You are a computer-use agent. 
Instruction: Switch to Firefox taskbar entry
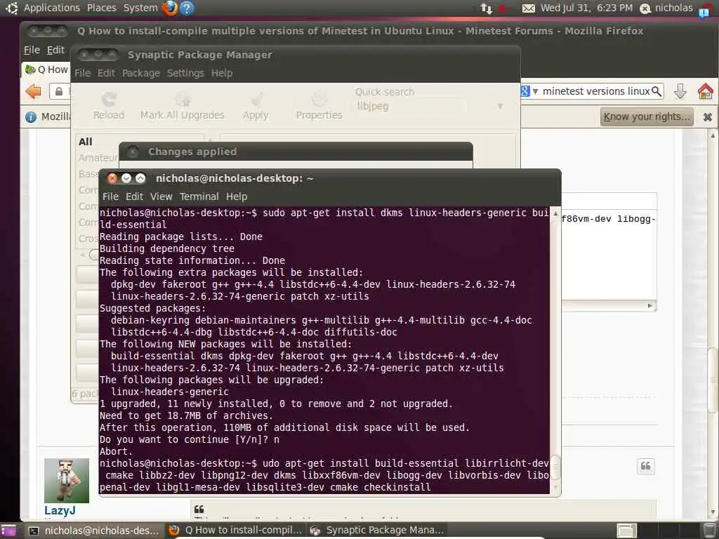tap(235, 531)
